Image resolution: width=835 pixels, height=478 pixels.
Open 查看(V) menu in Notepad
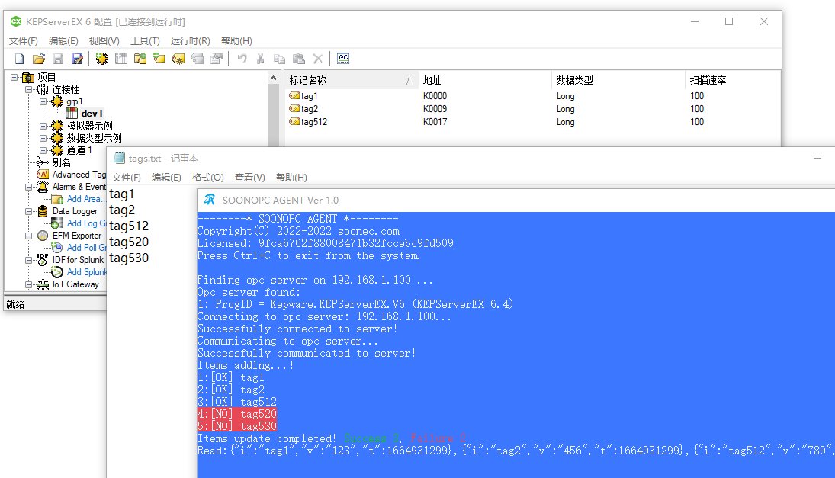pos(250,178)
